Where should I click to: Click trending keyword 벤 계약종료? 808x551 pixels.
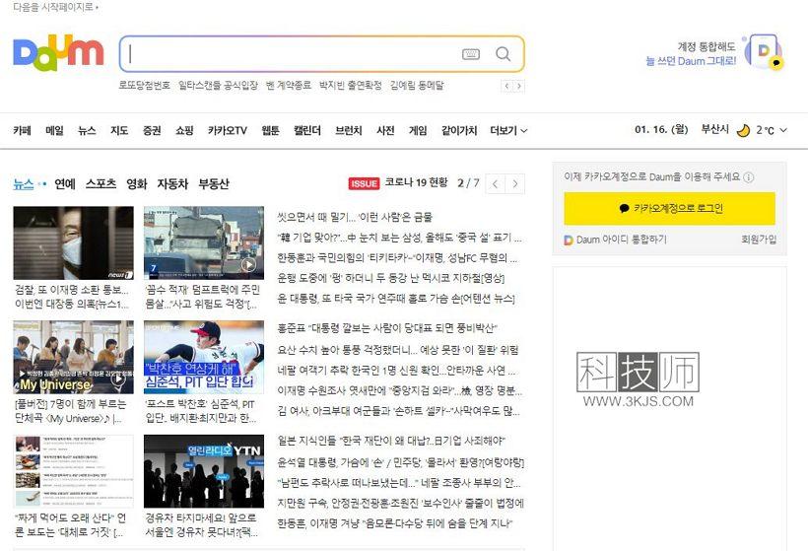(x=288, y=85)
